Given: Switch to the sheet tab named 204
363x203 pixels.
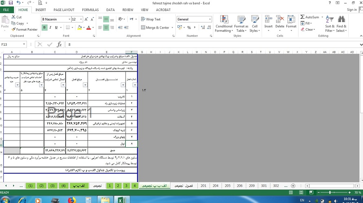Looking at the screenshot, I should pyautogui.click(x=215, y=186).
